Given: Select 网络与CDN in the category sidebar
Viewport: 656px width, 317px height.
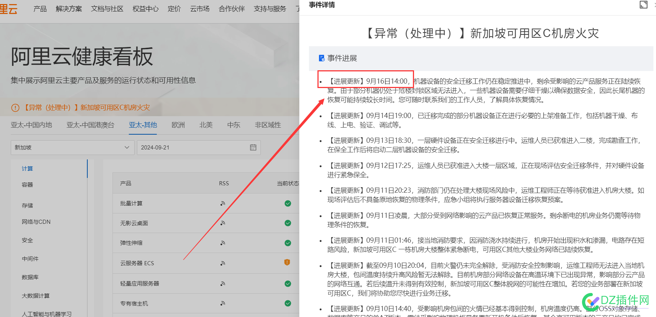Looking at the screenshot, I should (36, 222).
